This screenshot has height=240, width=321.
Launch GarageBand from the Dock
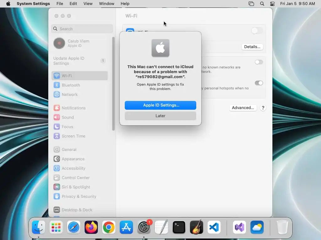coord(197,227)
